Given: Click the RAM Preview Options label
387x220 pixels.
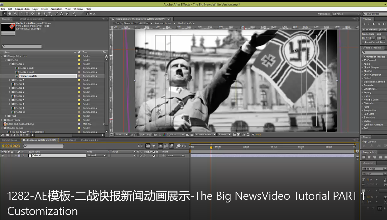Looking at the screenshot, I should click(x=374, y=30).
